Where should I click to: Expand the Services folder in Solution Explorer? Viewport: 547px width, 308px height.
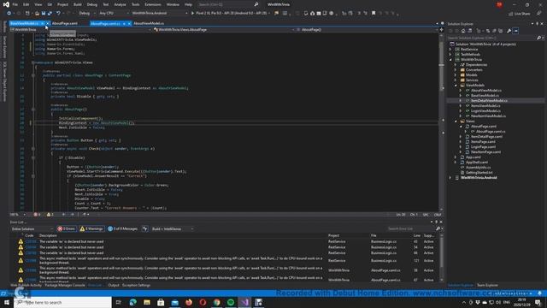click(x=456, y=80)
